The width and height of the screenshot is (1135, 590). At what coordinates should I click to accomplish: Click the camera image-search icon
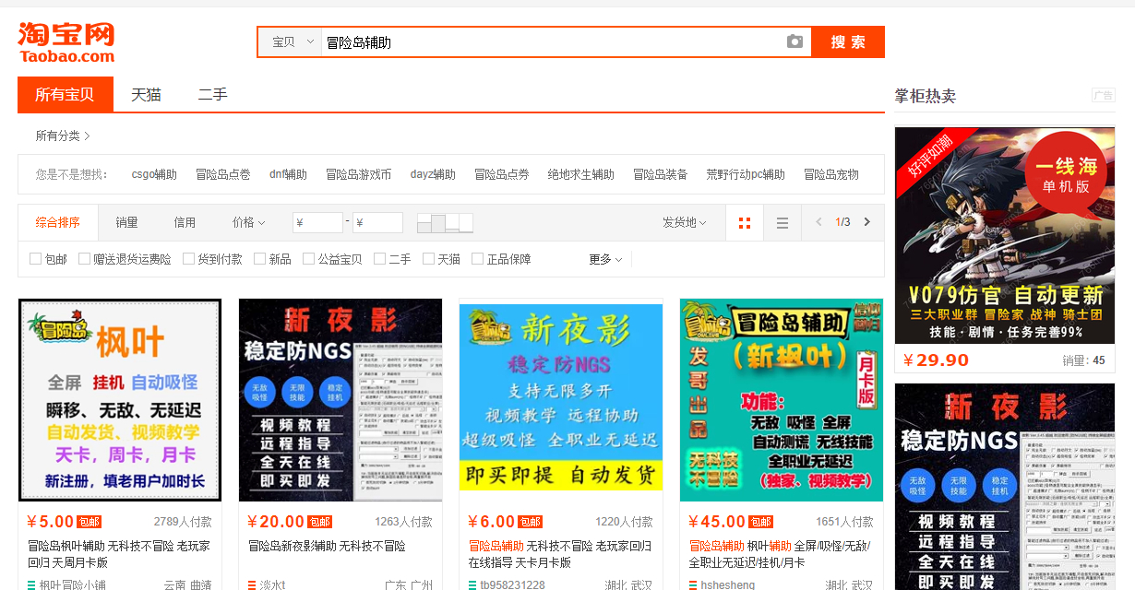(794, 41)
